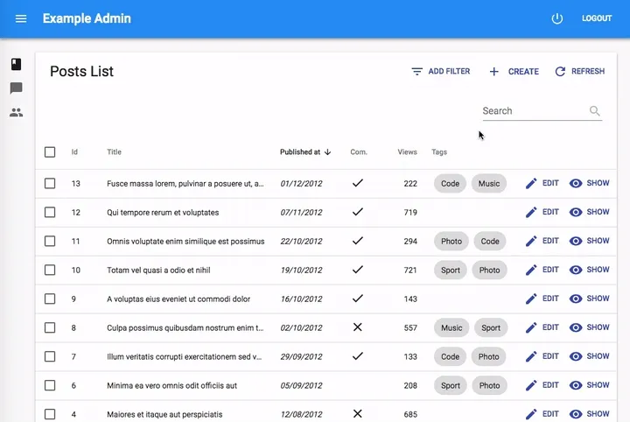Sort the table by Title header

[x=115, y=152]
